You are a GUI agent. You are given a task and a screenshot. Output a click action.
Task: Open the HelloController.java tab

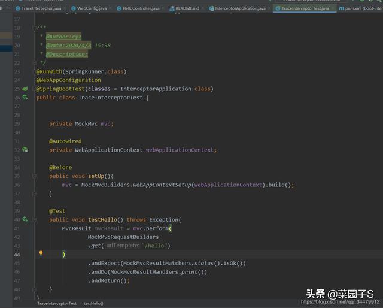pyautogui.click(x=141, y=8)
